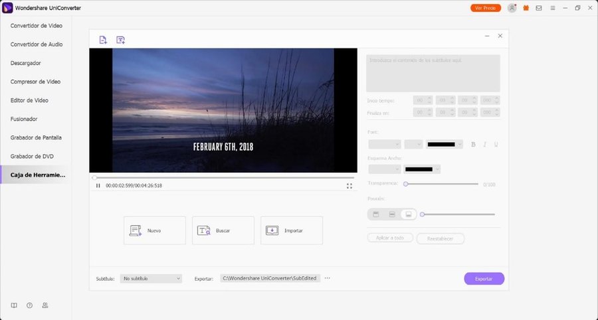Set subtitle position to bottom
598x320 pixels.
(409, 214)
